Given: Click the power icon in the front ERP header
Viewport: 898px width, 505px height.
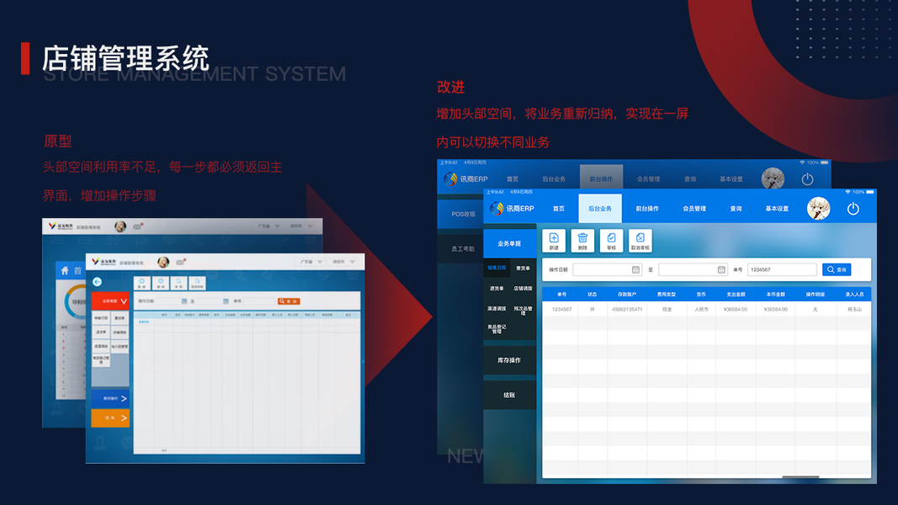Looking at the screenshot, I should [853, 209].
